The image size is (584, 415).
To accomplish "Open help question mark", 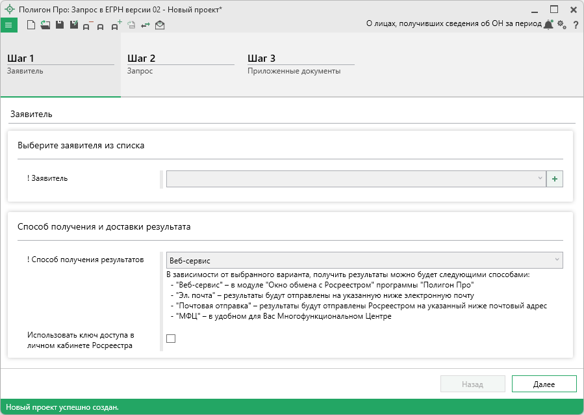I will (576, 25).
